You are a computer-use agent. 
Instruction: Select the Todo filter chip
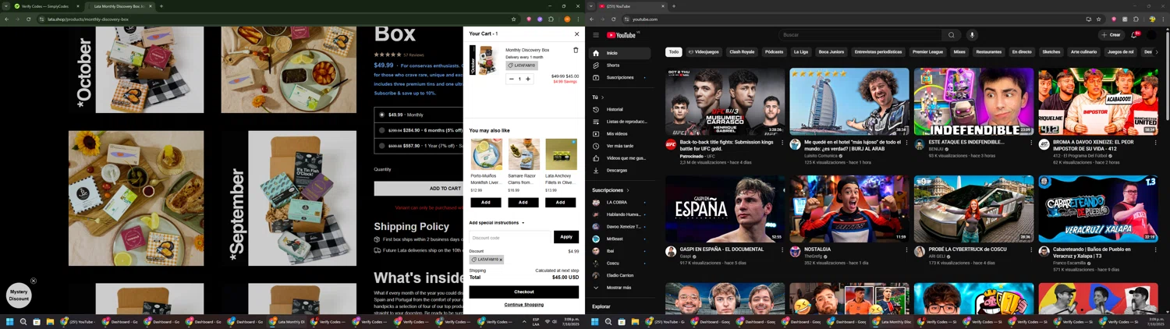(x=674, y=52)
